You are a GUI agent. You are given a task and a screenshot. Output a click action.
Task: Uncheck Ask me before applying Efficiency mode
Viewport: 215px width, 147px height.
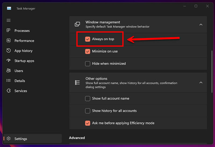(x=88, y=123)
